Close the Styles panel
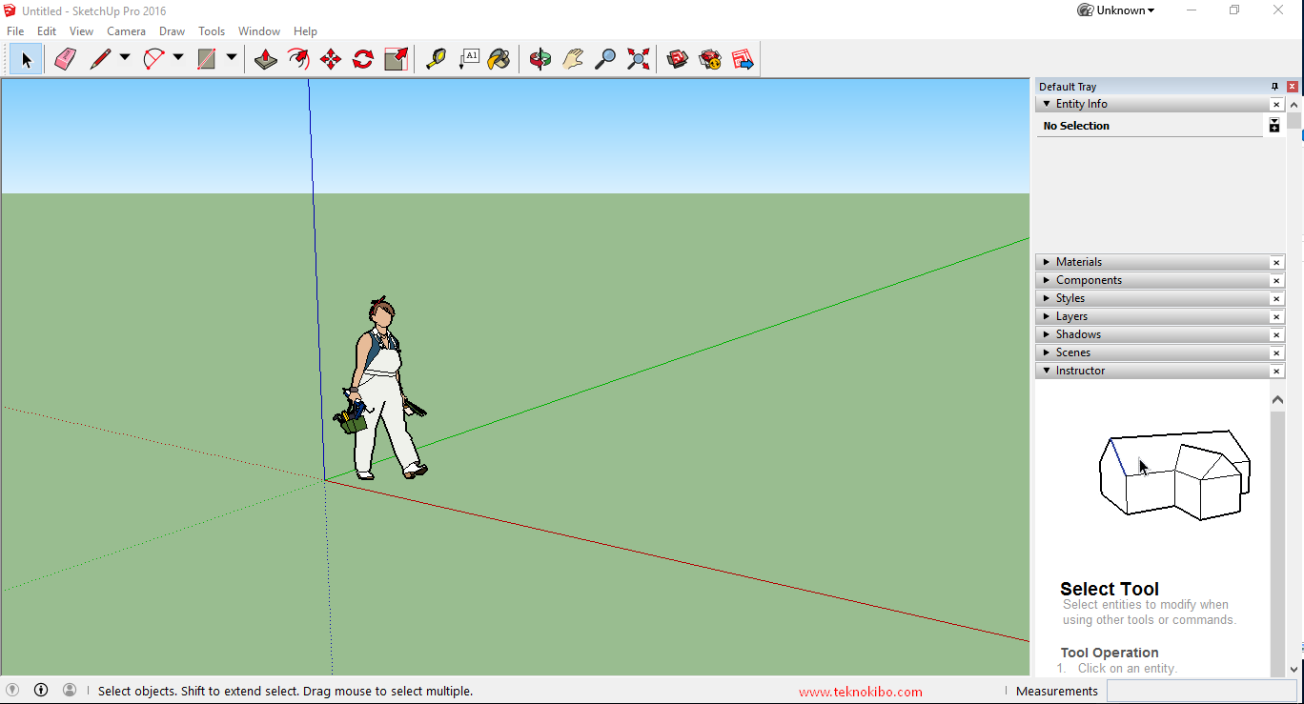Image resolution: width=1304 pixels, height=704 pixels. pyautogui.click(x=1276, y=299)
